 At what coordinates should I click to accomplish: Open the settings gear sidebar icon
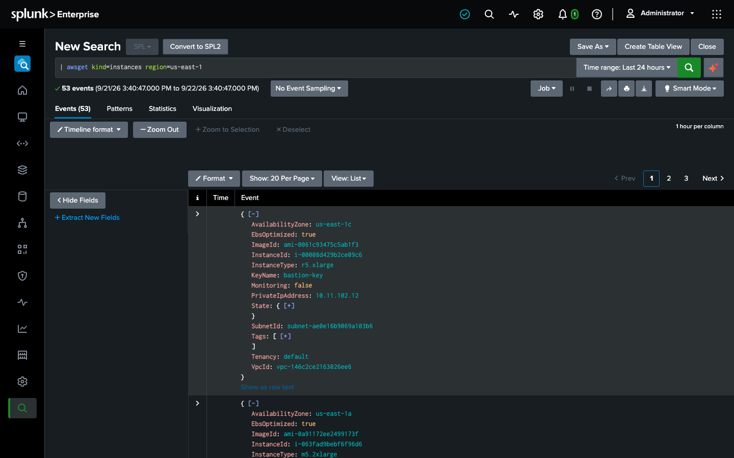tap(22, 382)
